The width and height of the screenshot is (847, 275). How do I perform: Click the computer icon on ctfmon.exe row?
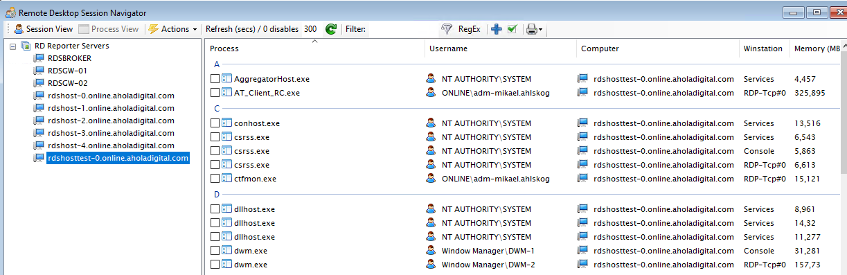(582, 179)
